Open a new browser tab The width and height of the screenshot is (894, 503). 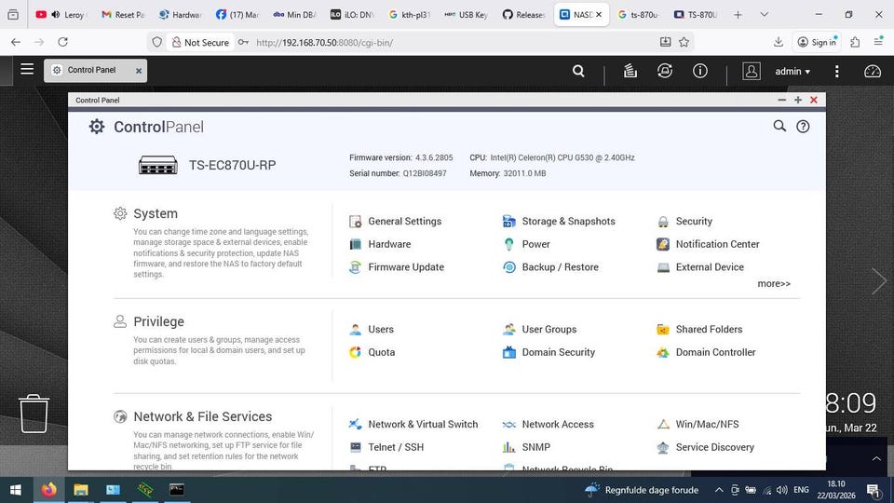(738, 14)
